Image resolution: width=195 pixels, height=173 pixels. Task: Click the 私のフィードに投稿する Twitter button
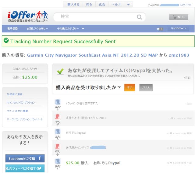[x=25, y=168]
